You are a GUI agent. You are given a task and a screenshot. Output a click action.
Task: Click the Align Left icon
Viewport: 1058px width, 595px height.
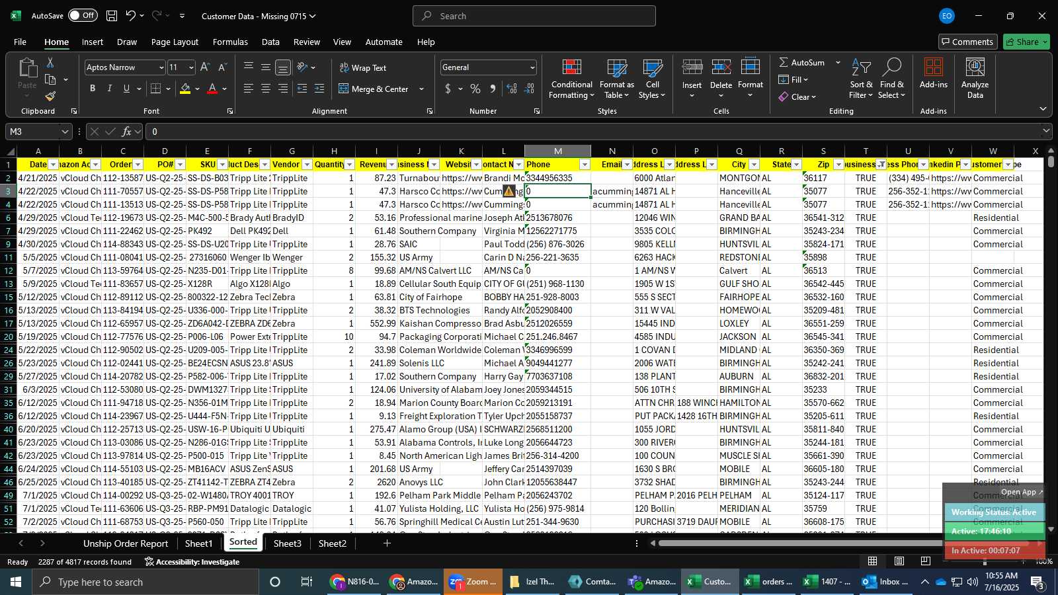coord(249,89)
